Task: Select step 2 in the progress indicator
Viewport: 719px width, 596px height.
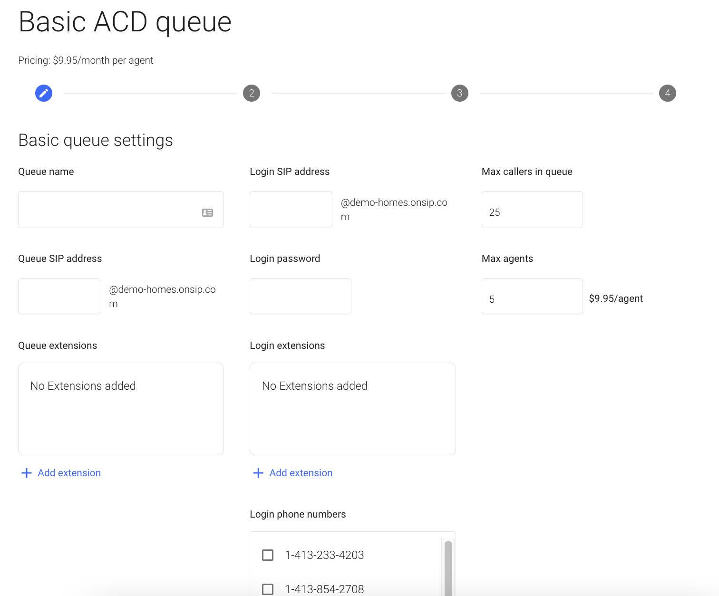Action: [x=252, y=93]
